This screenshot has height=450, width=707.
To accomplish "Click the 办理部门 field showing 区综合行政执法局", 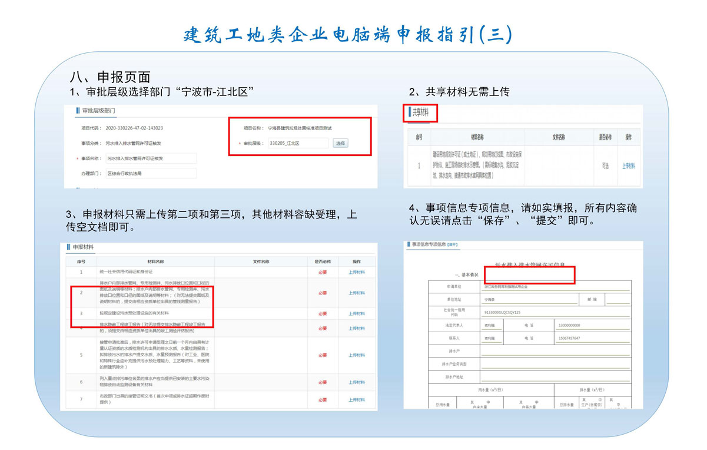I will [x=150, y=174].
